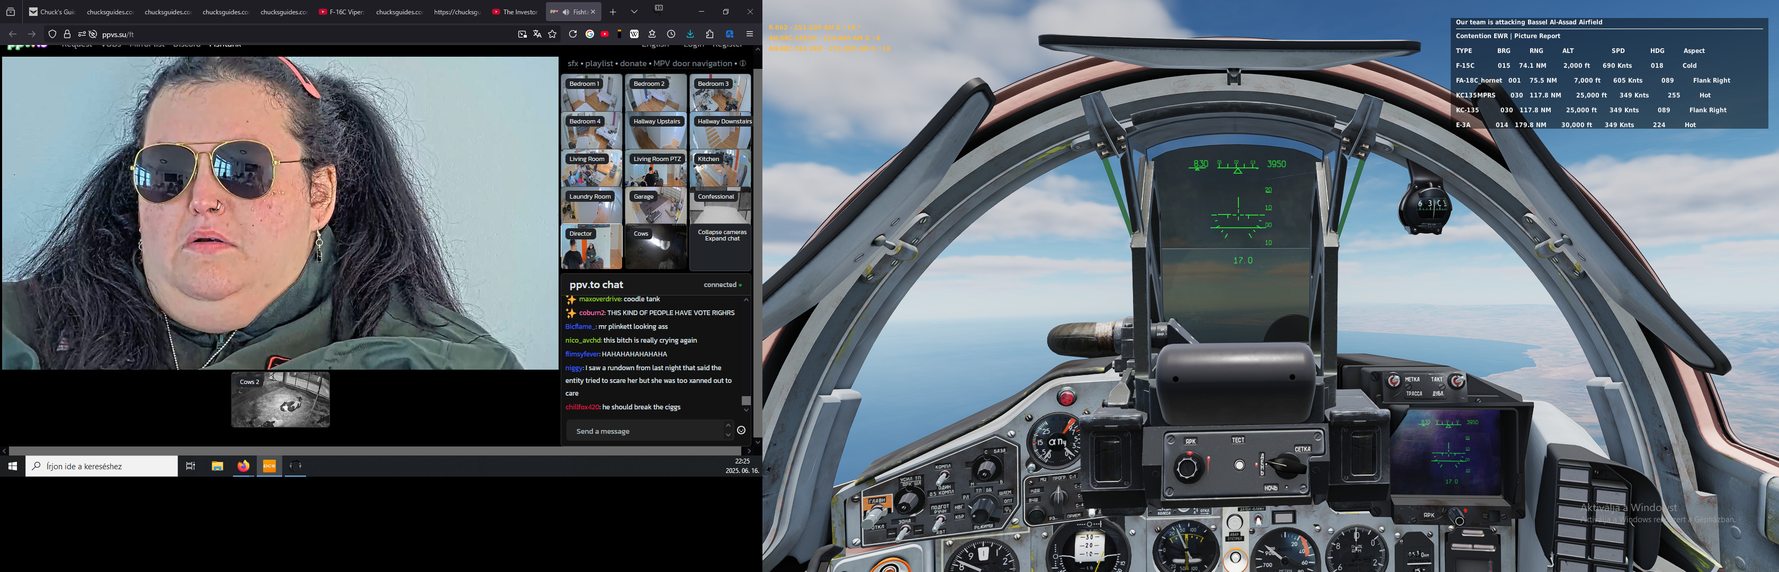1779x572 pixels.
Task: Close the Fishtank tab
Action: pos(592,12)
